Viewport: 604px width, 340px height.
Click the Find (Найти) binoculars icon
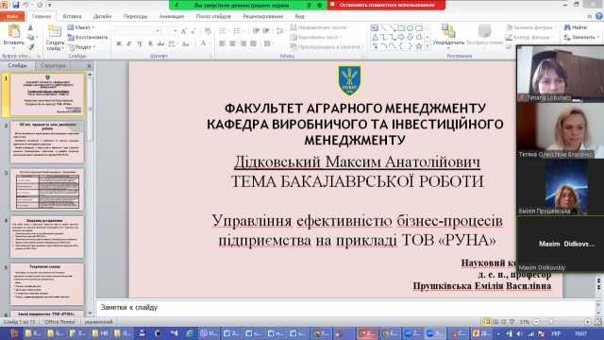[567, 27]
